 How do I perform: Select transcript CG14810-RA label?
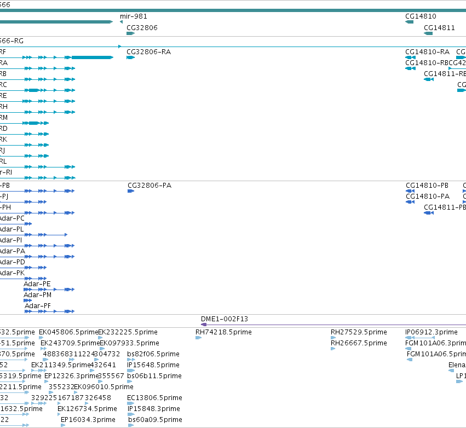coord(427,52)
